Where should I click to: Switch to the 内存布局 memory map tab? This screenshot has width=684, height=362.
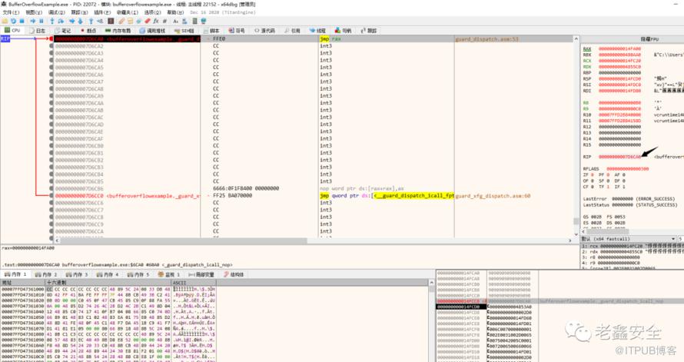pos(117,31)
